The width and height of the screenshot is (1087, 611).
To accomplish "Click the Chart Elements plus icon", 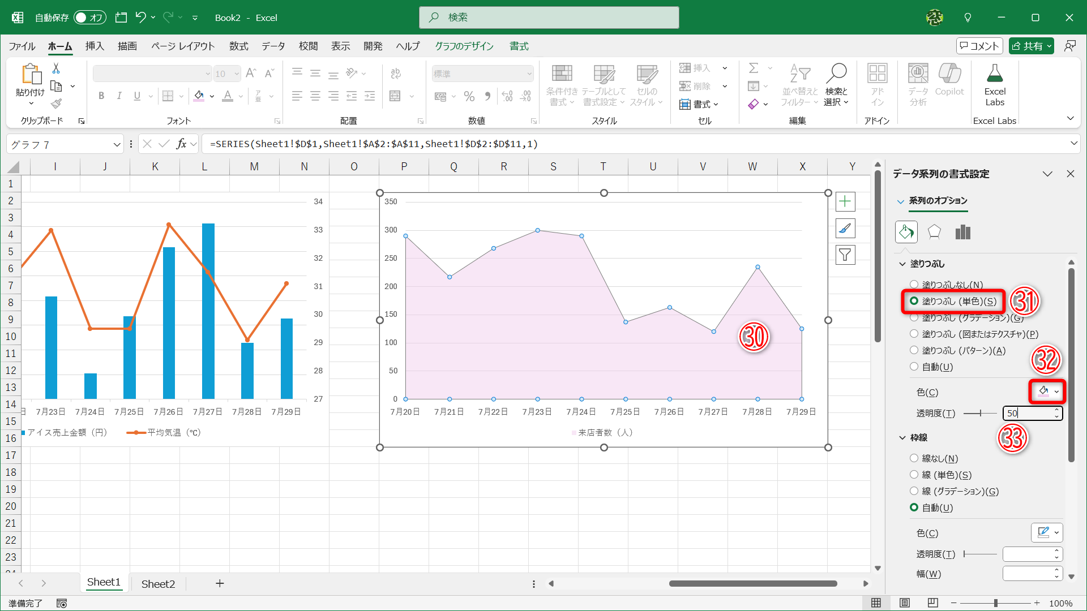I will click(845, 201).
